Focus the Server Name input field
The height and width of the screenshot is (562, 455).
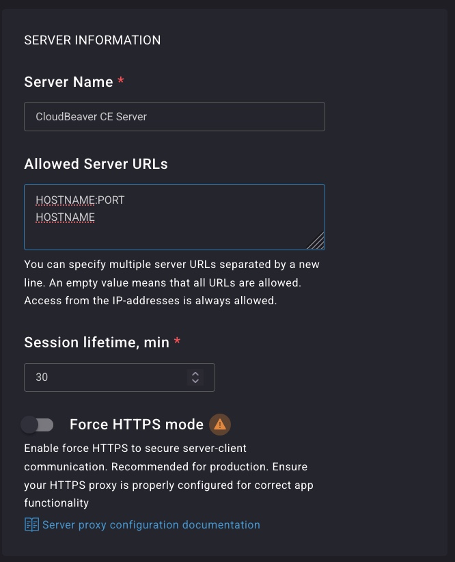(174, 117)
